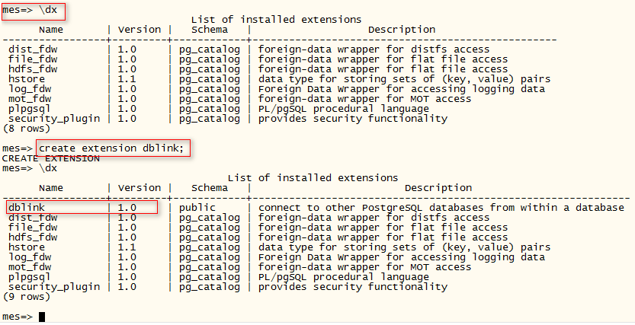
Task: Click mot_fdw in the 9-row extension listing
Action: click(x=30, y=267)
